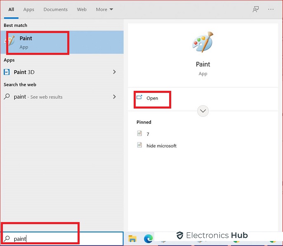The image size is (283, 246).
Task: Switch to the Apps tab
Action: [x=29, y=9]
